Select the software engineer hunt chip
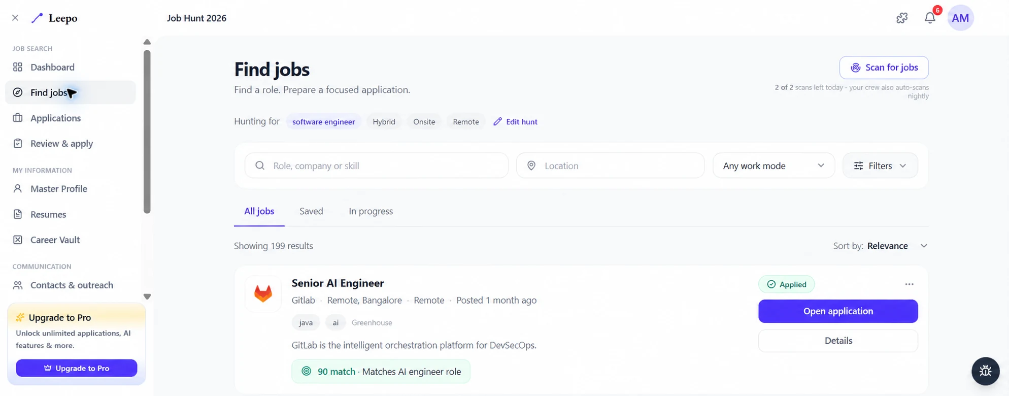 (323, 122)
